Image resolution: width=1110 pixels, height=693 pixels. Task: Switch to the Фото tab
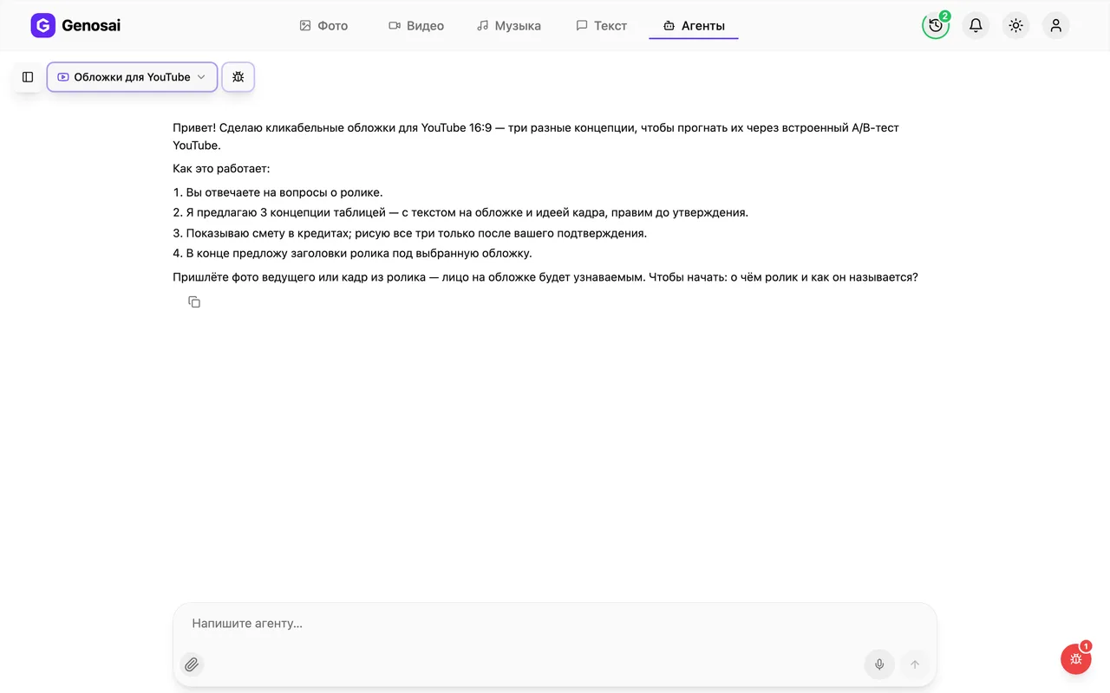click(x=323, y=26)
